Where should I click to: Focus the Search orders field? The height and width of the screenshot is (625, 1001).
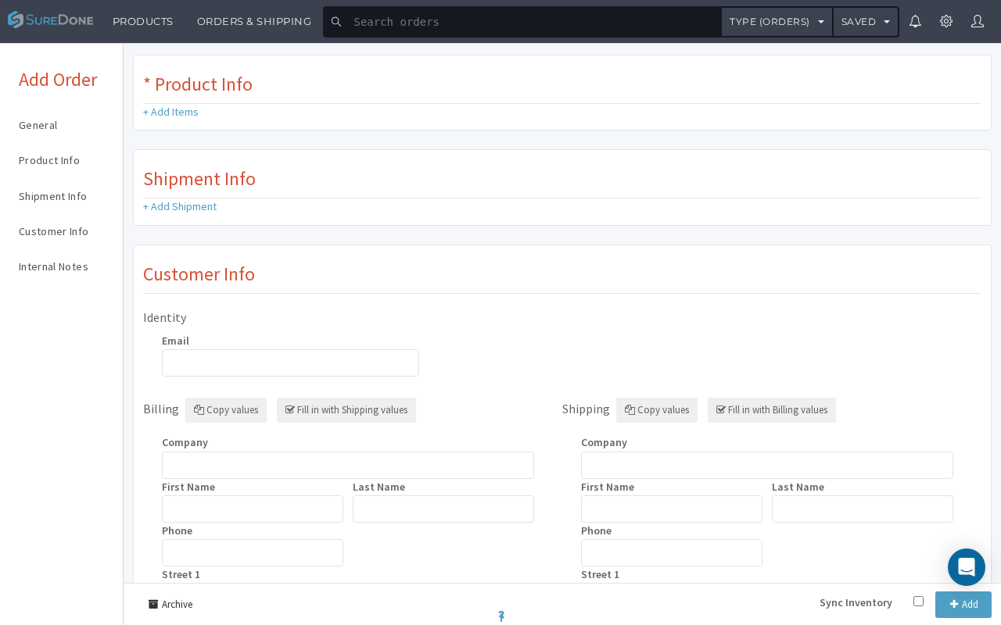click(533, 22)
